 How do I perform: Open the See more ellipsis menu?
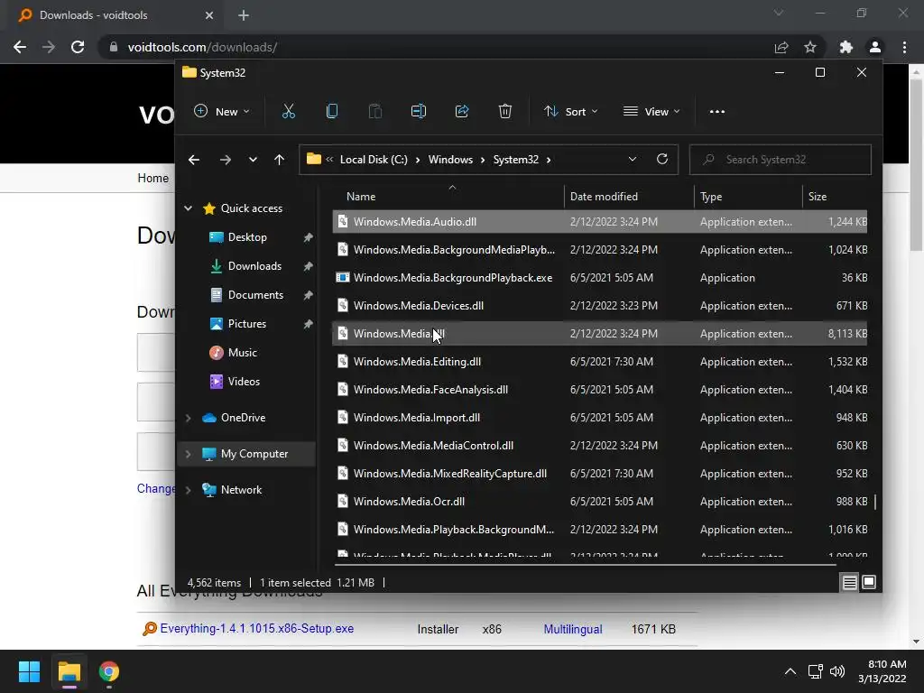click(717, 111)
